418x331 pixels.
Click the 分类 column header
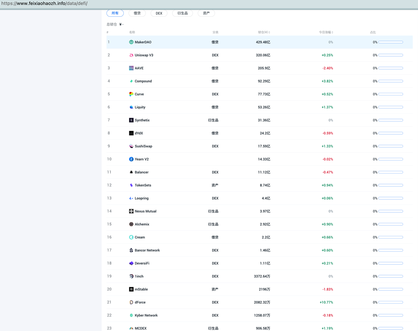215,32
